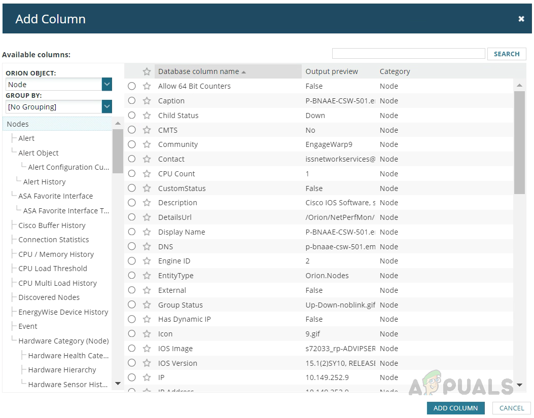
Task: Select Event in the tree
Action: tap(28, 326)
